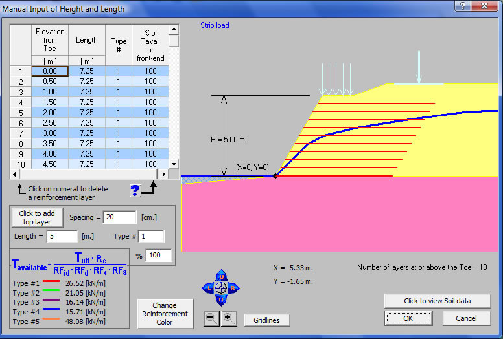Open the blue question mark help icon
Image resolution: width=503 pixels, height=339 pixels.
tap(135, 190)
